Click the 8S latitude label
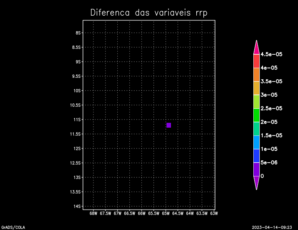The width and height of the screenshot is (298, 230). point(78,33)
